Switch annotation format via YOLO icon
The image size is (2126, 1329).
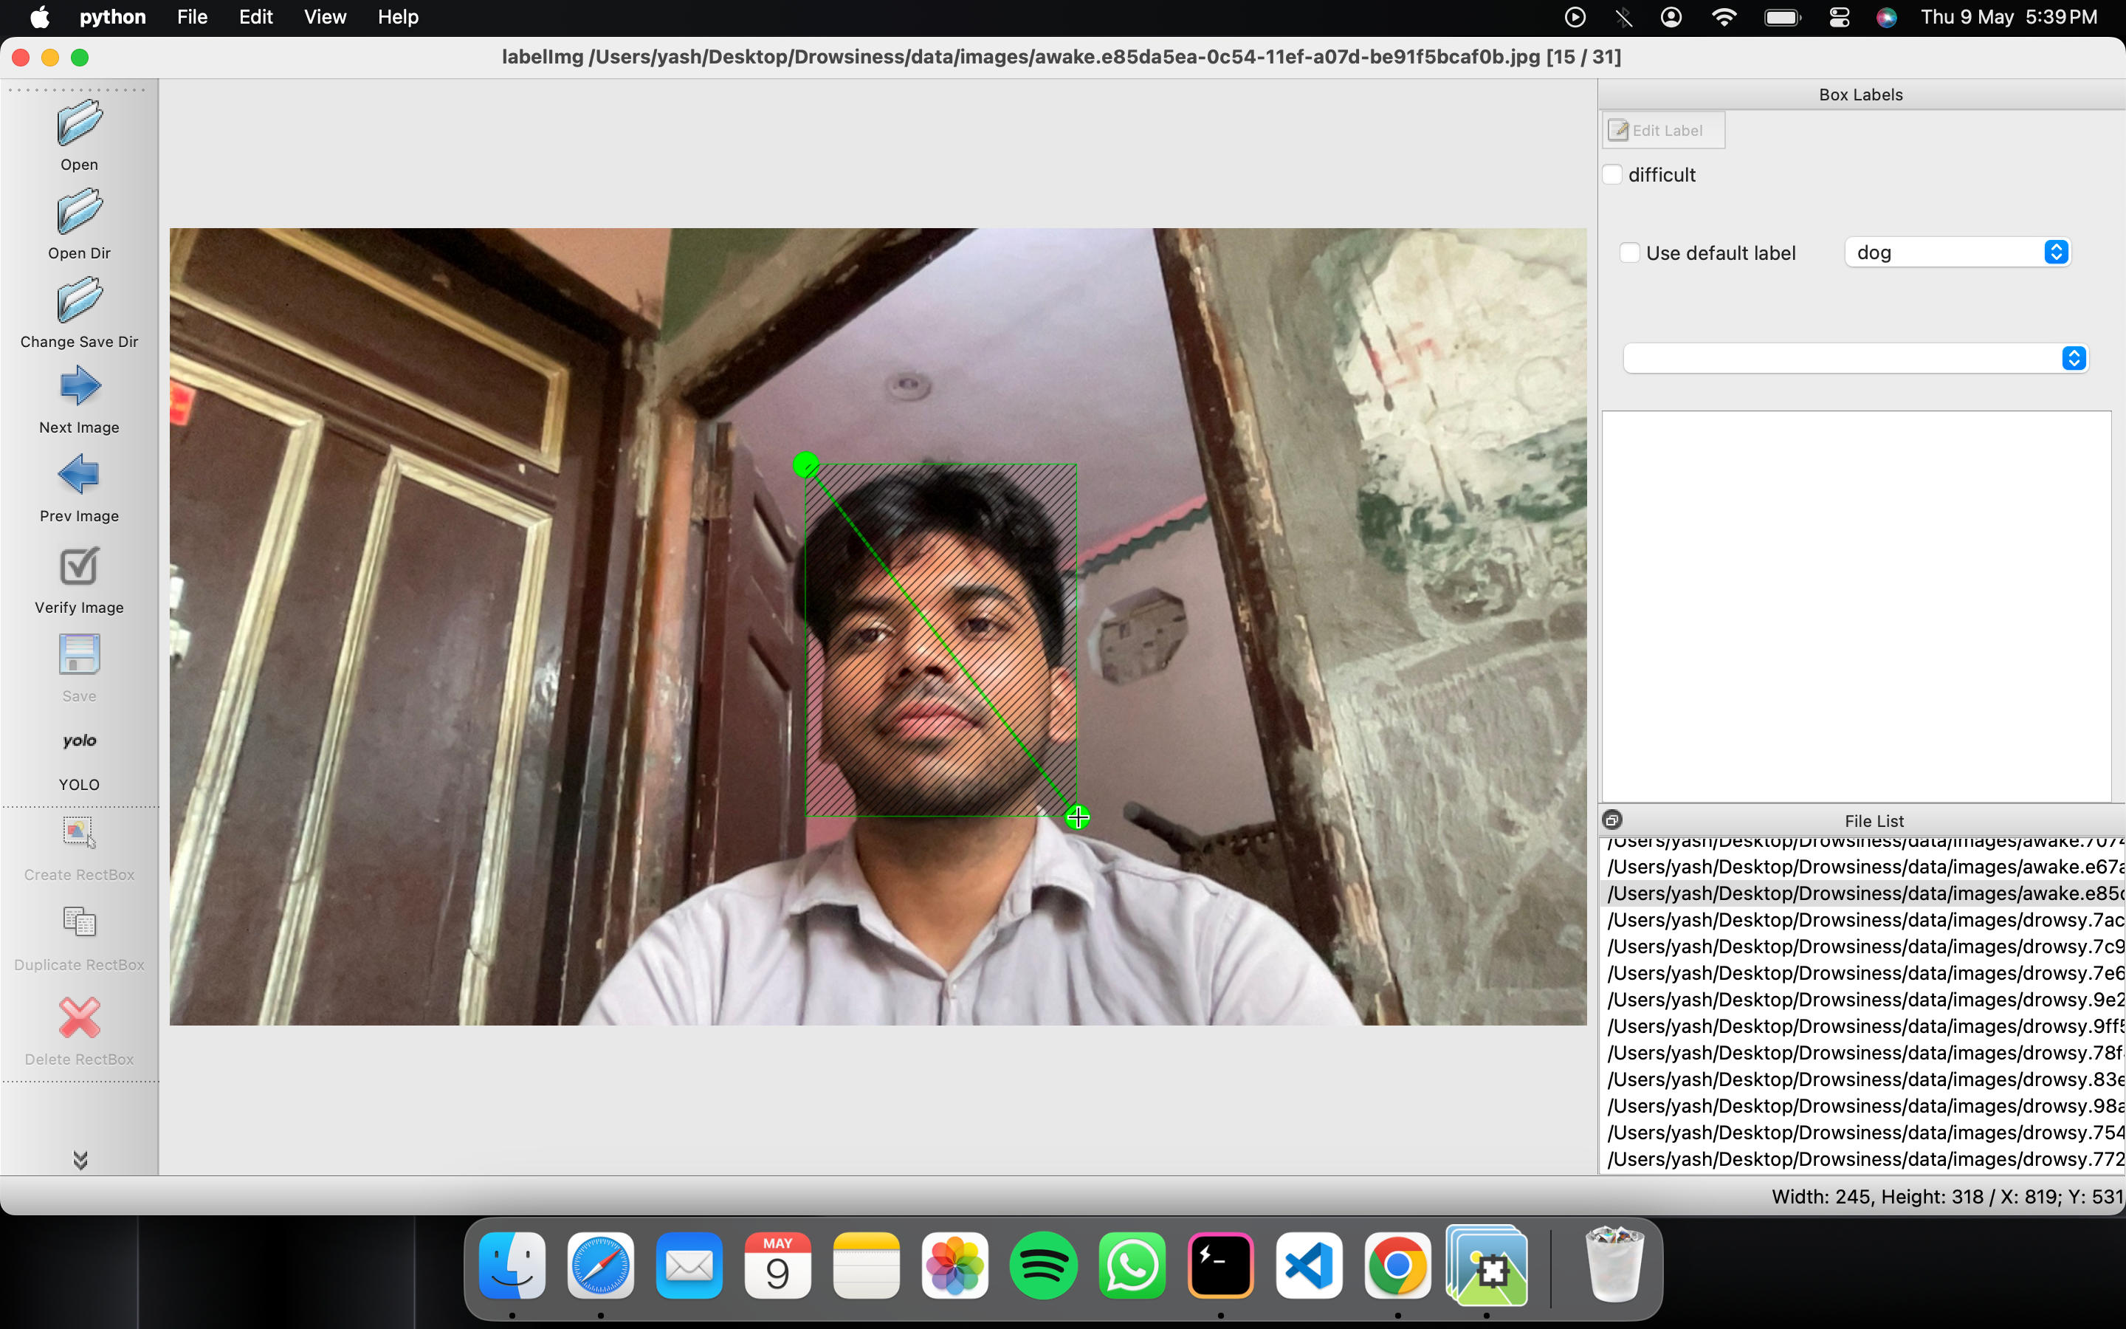[79, 741]
